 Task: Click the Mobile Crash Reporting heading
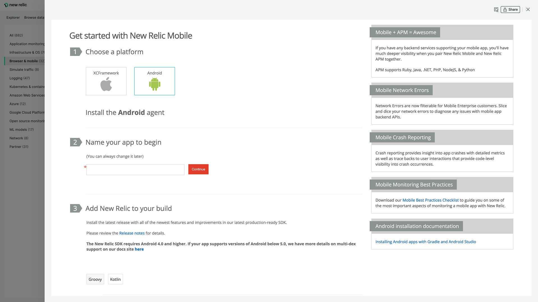(403, 137)
